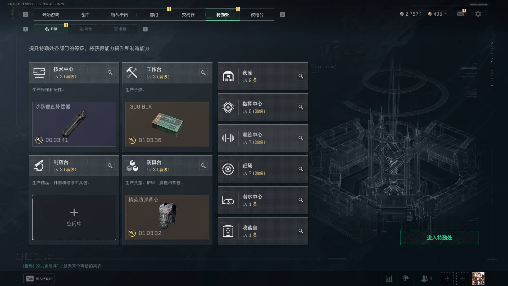Open the 精英防弹背心 crafting thumbnail

(167, 217)
